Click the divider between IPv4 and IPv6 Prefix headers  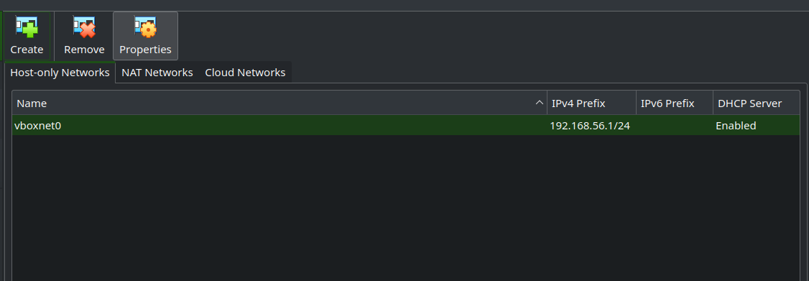click(636, 103)
